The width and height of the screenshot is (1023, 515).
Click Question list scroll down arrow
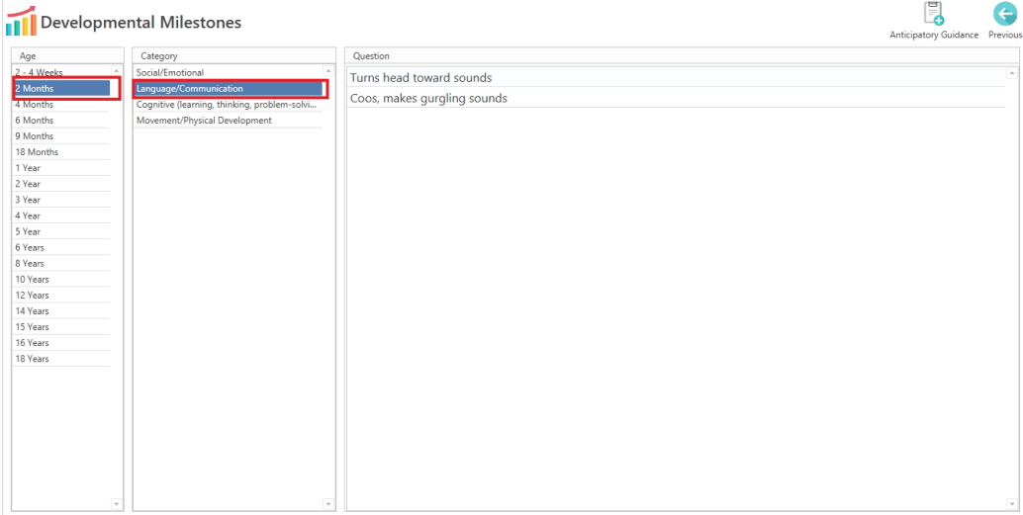[x=1012, y=504]
